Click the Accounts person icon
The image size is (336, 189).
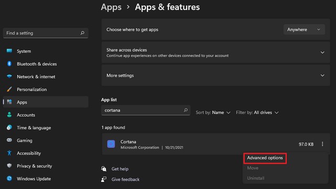[9, 114]
